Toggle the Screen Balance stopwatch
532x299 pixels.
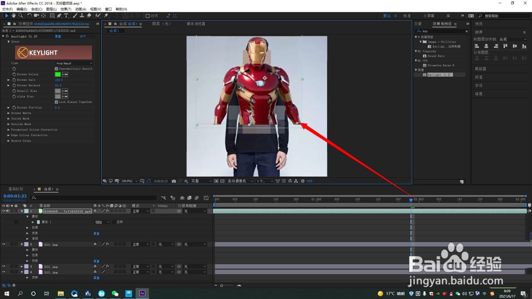(x=14, y=85)
